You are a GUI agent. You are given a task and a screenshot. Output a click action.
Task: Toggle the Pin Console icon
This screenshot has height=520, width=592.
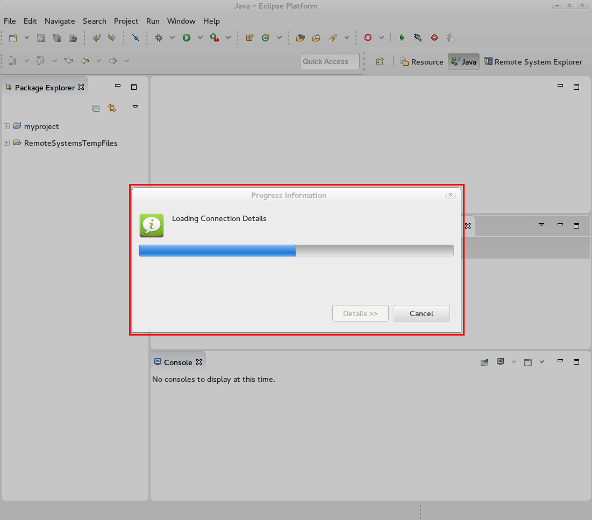484,362
